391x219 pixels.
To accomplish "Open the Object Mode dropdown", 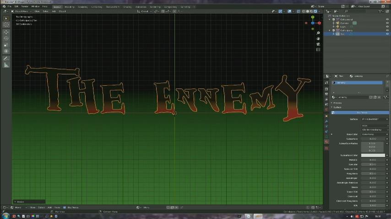I will point(22,11).
